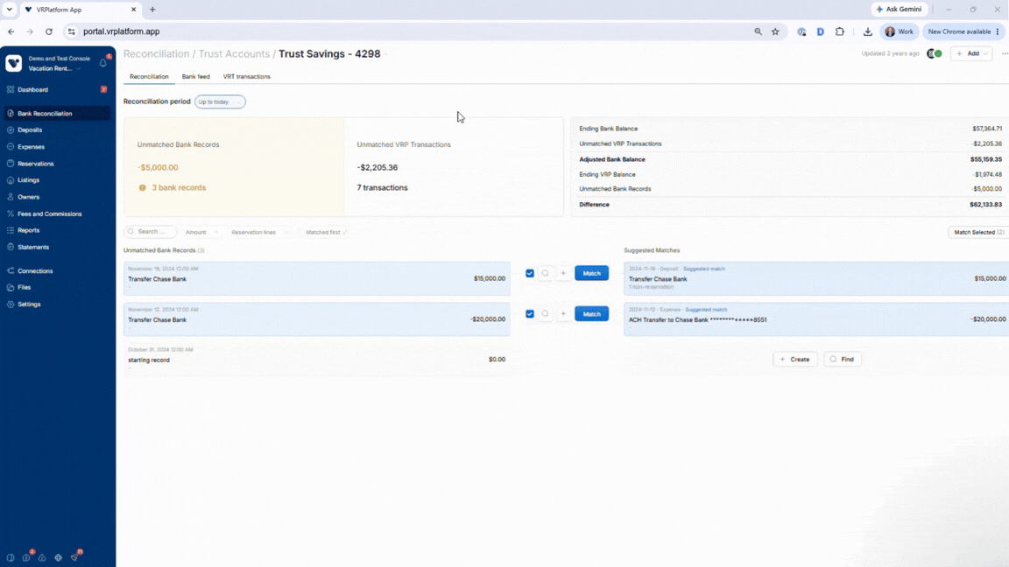Toggle the Matched first sort option

[326, 232]
